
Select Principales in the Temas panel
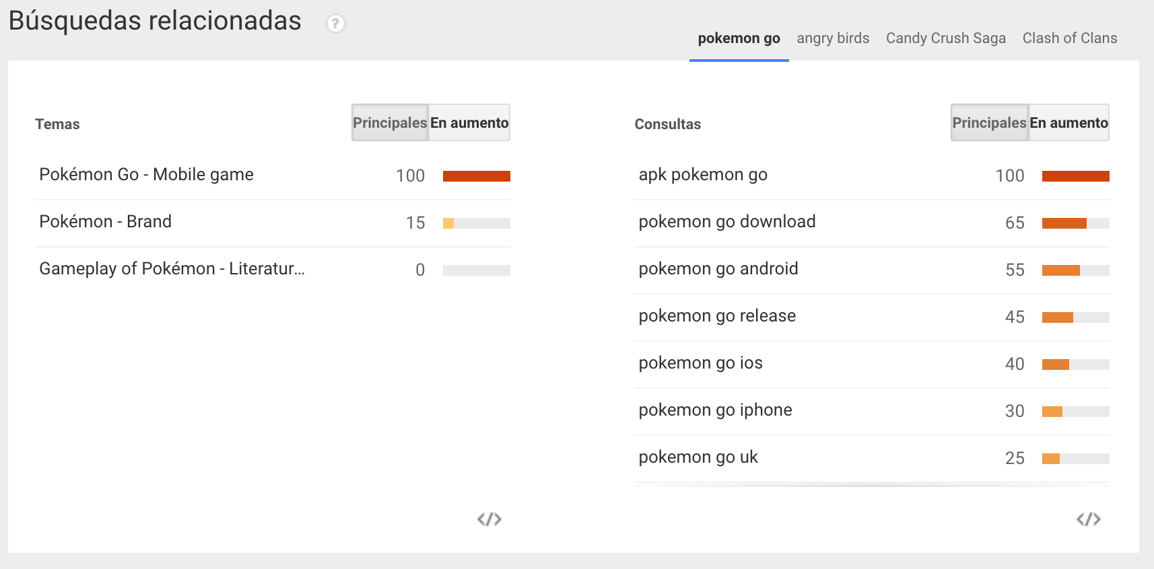pos(390,122)
